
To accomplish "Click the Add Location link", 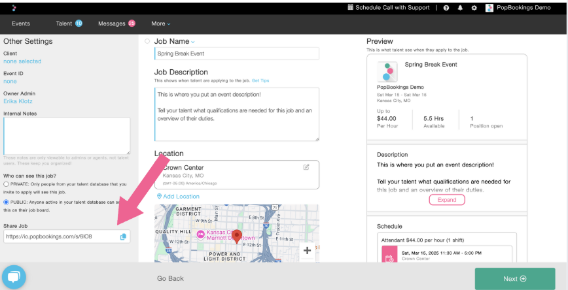I will (x=179, y=197).
